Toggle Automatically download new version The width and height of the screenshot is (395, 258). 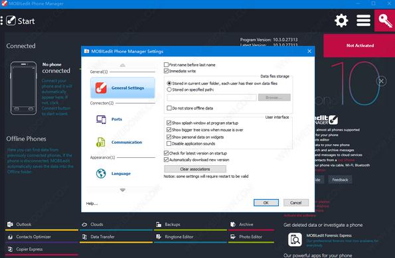(166, 160)
